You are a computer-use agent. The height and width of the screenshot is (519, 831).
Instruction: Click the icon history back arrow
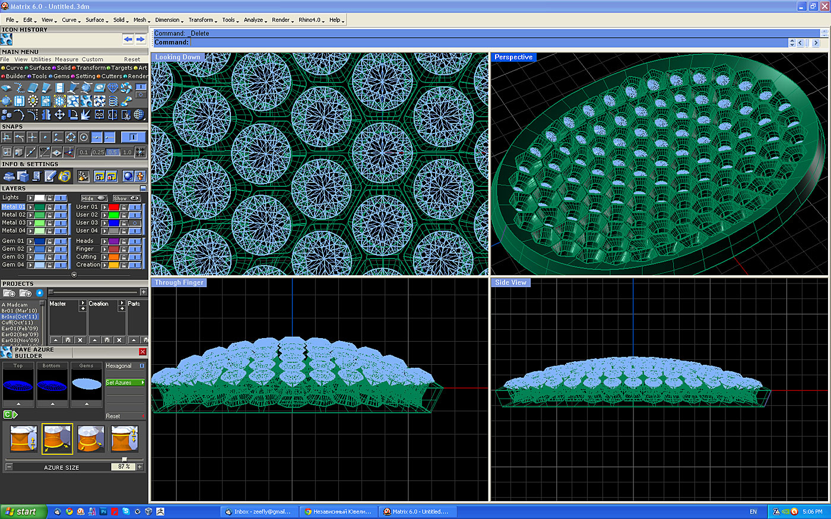point(128,39)
